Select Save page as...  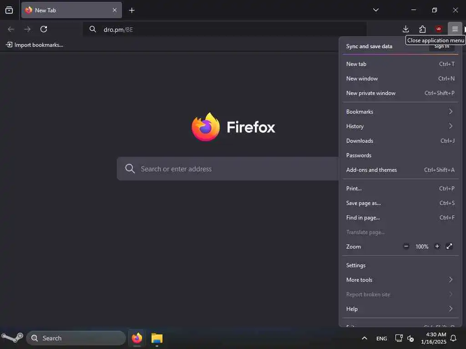(400, 203)
